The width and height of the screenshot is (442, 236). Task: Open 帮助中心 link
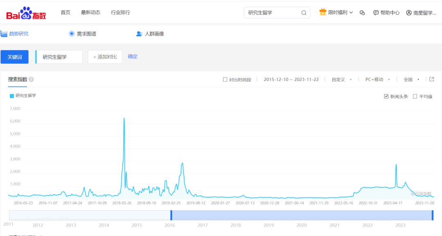(x=390, y=13)
